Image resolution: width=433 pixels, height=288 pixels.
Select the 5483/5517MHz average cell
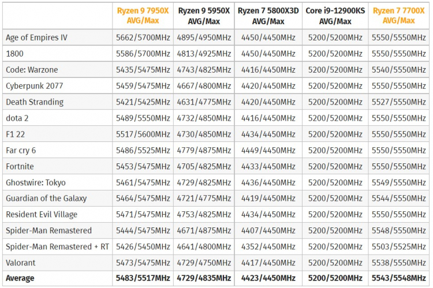(x=143, y=278)
